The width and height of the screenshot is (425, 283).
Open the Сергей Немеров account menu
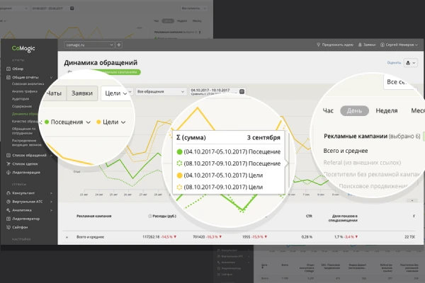coord(399,45)
